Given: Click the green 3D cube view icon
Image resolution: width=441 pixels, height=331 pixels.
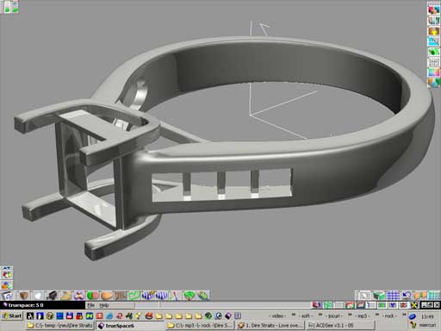Looking at the screenshot, I should pyautogui.click(x=379, y=296).
